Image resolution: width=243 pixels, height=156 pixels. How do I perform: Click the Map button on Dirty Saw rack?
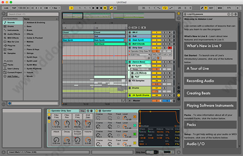tap(82, 111)
